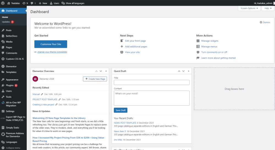Open the Media library icon

[3, 42]
